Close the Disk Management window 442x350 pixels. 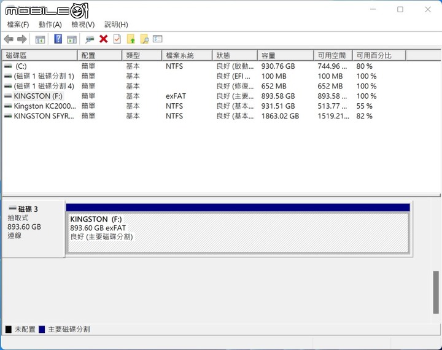[428, 9]
